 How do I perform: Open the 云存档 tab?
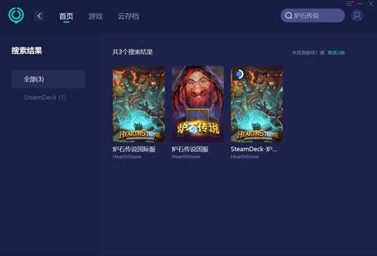click(128, 16)
